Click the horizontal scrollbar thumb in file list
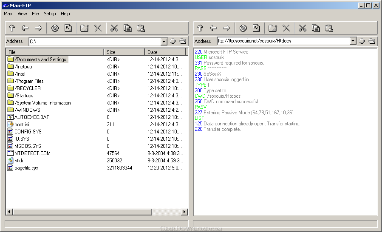This screenshot has width=382, height=232. coord(82,212)
